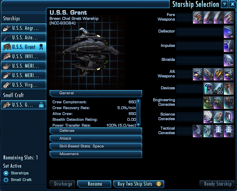
Task: Click Buy Two Ship Slots button
Action: click(139, 184)
